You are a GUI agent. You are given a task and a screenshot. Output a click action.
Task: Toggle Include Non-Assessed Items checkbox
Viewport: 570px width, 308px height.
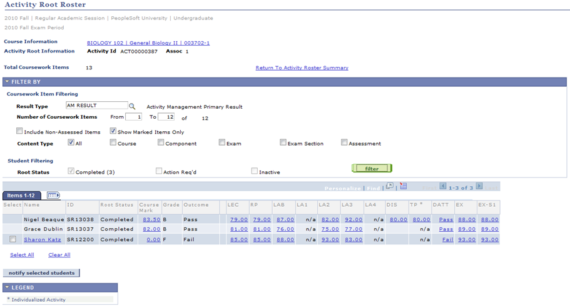(19, 131)
